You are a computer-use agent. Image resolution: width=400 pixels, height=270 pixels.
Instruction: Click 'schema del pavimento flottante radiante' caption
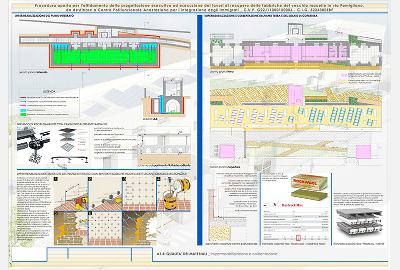[164, 165]
